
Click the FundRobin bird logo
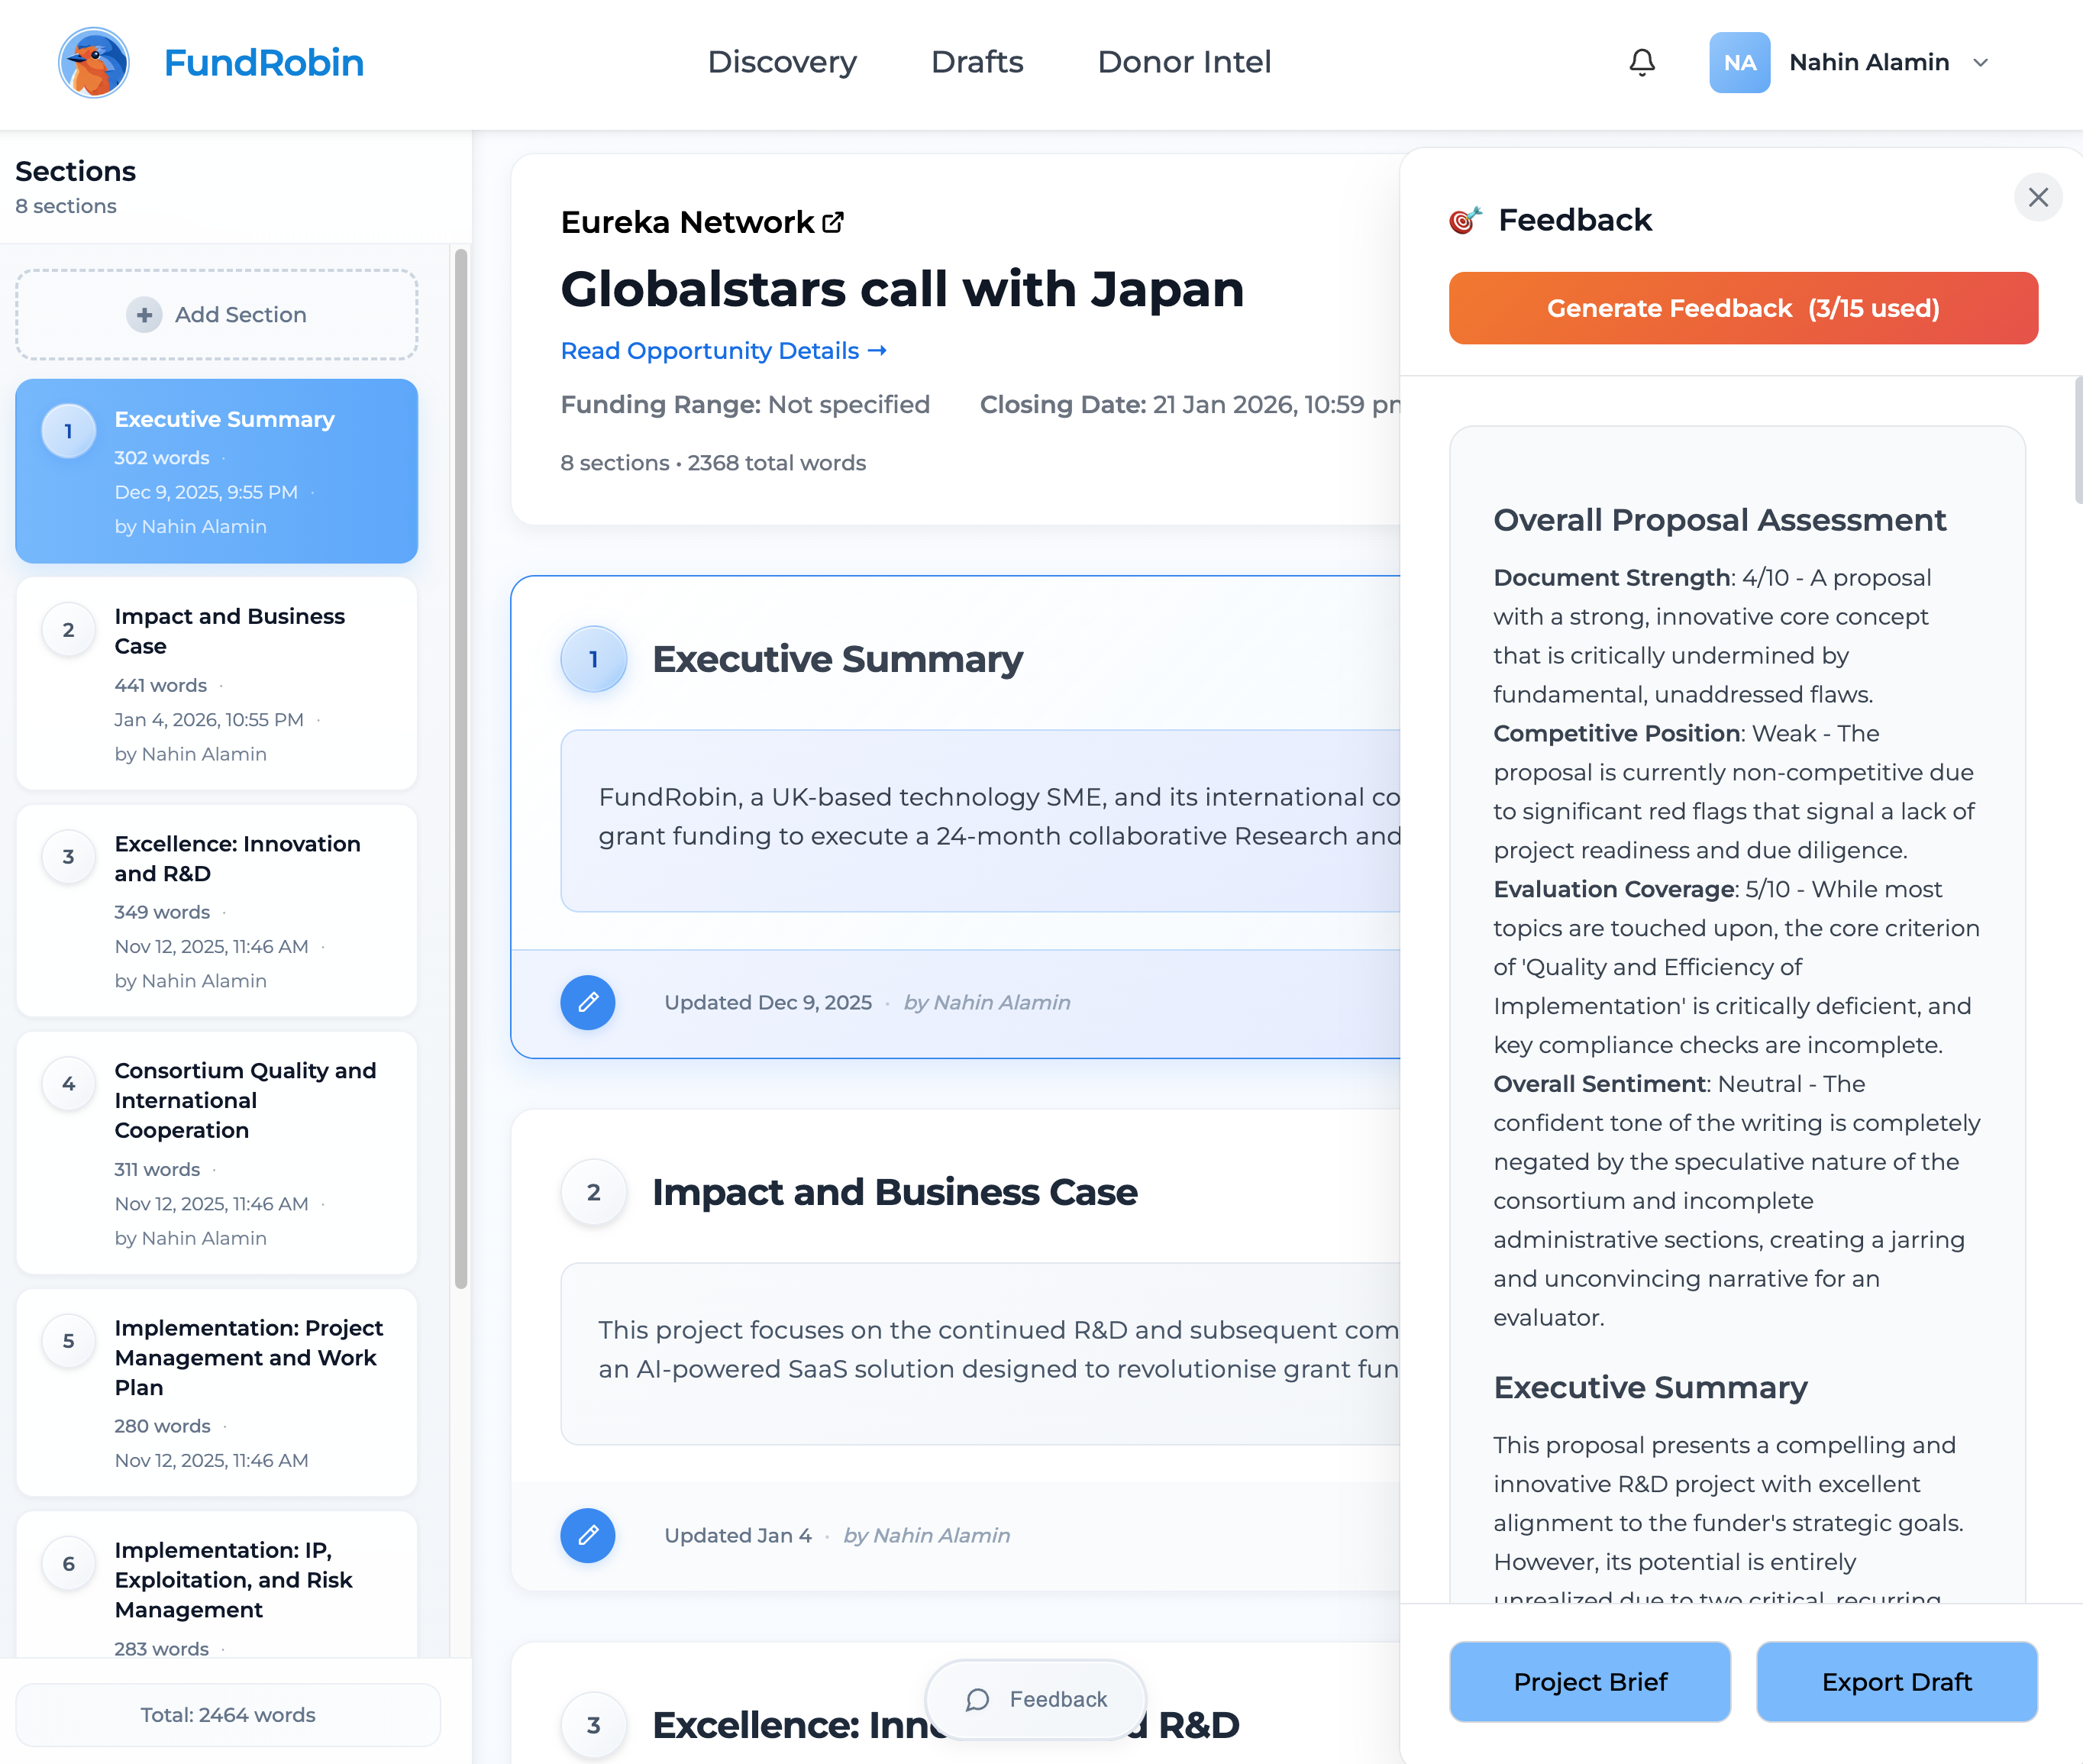(x=94, y=62)
